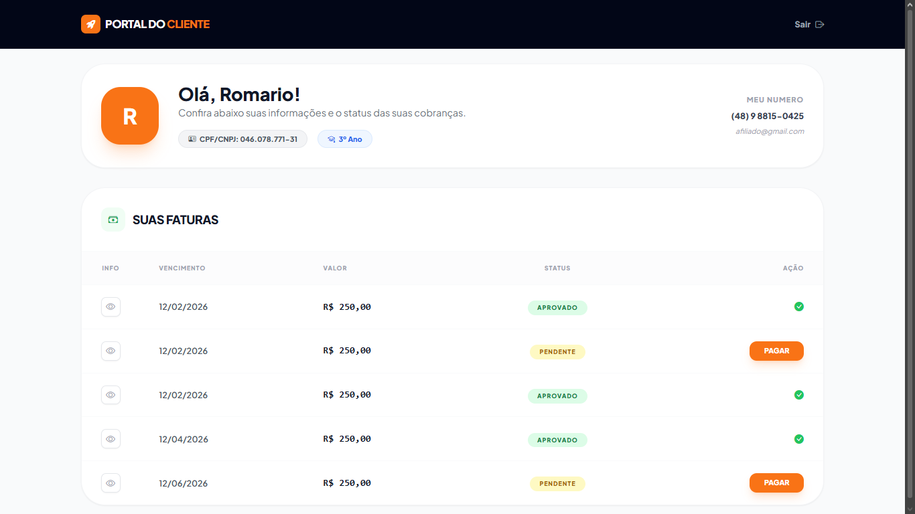Click the Vencimento column header
915x514 pixels.
[182, 268]
